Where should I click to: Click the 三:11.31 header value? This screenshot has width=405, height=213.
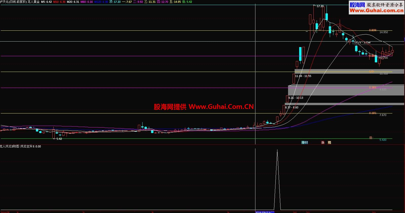150,2
